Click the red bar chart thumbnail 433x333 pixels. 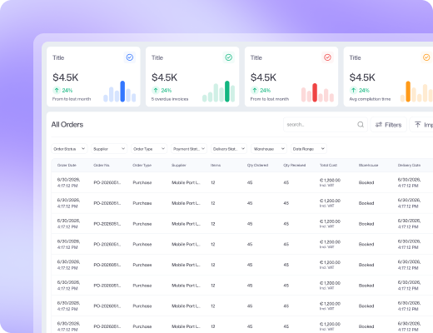(x=317, y=92)
